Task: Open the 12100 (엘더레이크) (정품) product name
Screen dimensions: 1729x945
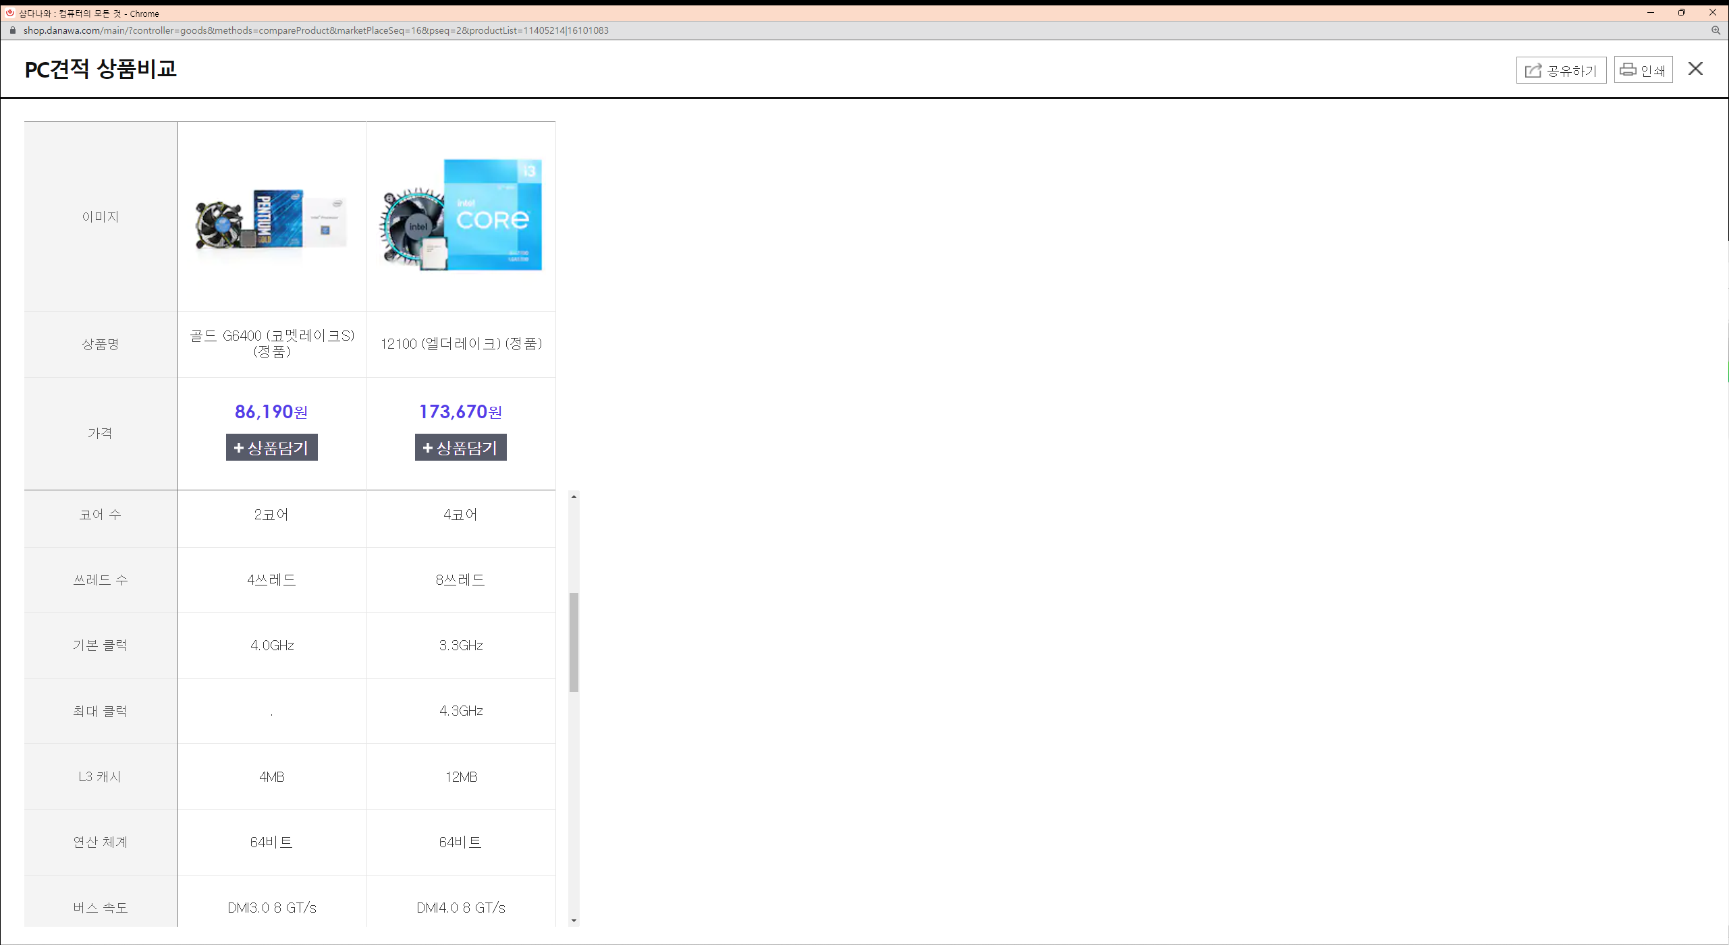Action: pyautogui.click(x=461, y=343)
